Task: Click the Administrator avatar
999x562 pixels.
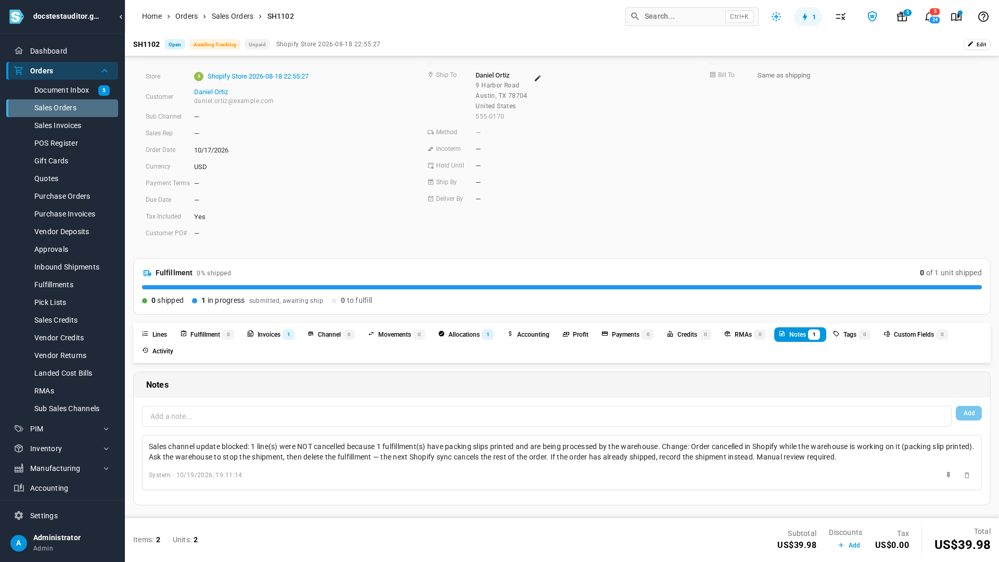Action: pyautogui.click(x=19, y=543)
